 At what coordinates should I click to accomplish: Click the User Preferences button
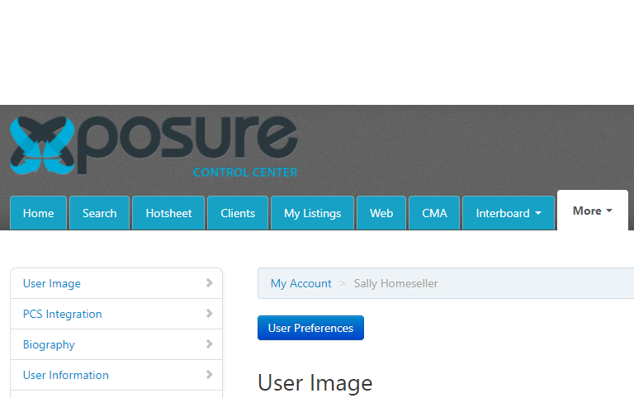point(310,328)
